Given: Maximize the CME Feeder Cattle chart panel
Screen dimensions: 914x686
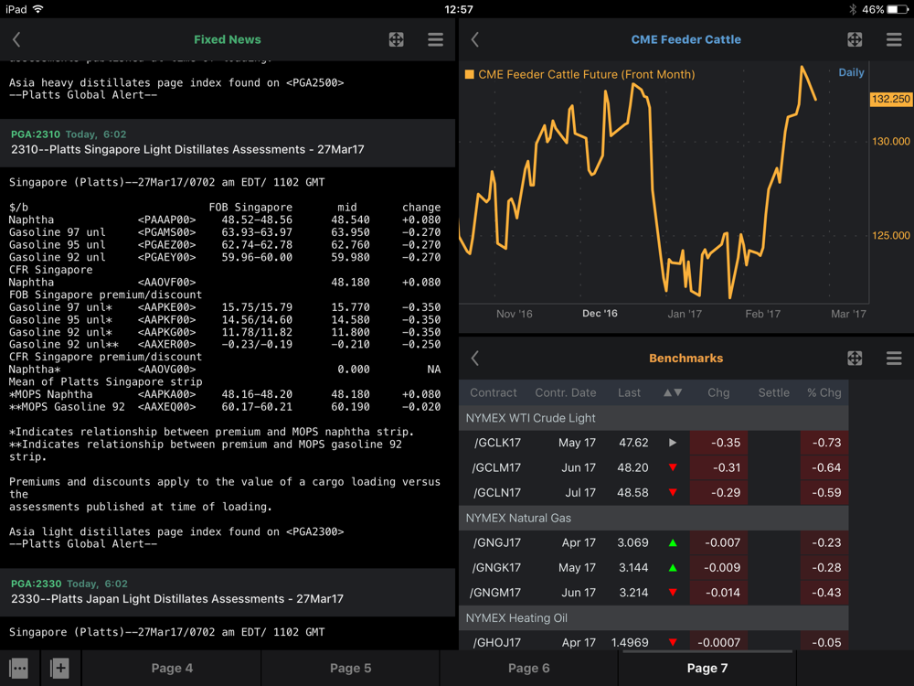Looking at the screenshot, I should (855, 39).
